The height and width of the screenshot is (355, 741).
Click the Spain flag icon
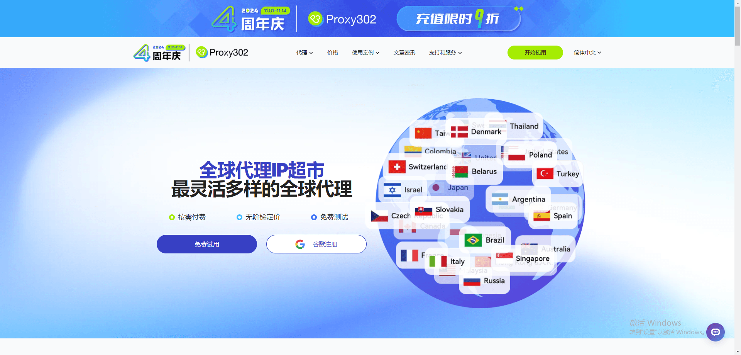pyautogui.click(x=541, y=216)
